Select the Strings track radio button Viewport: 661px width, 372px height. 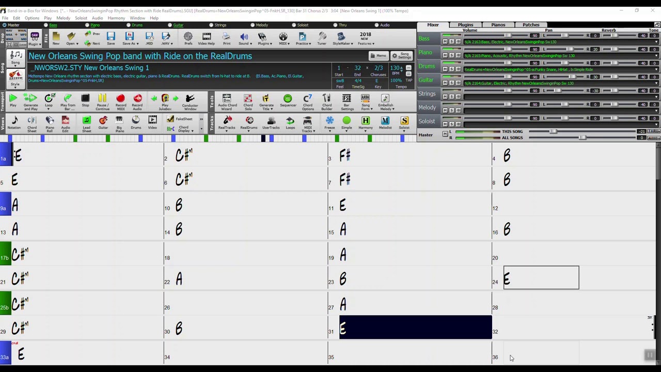(211, 25)
